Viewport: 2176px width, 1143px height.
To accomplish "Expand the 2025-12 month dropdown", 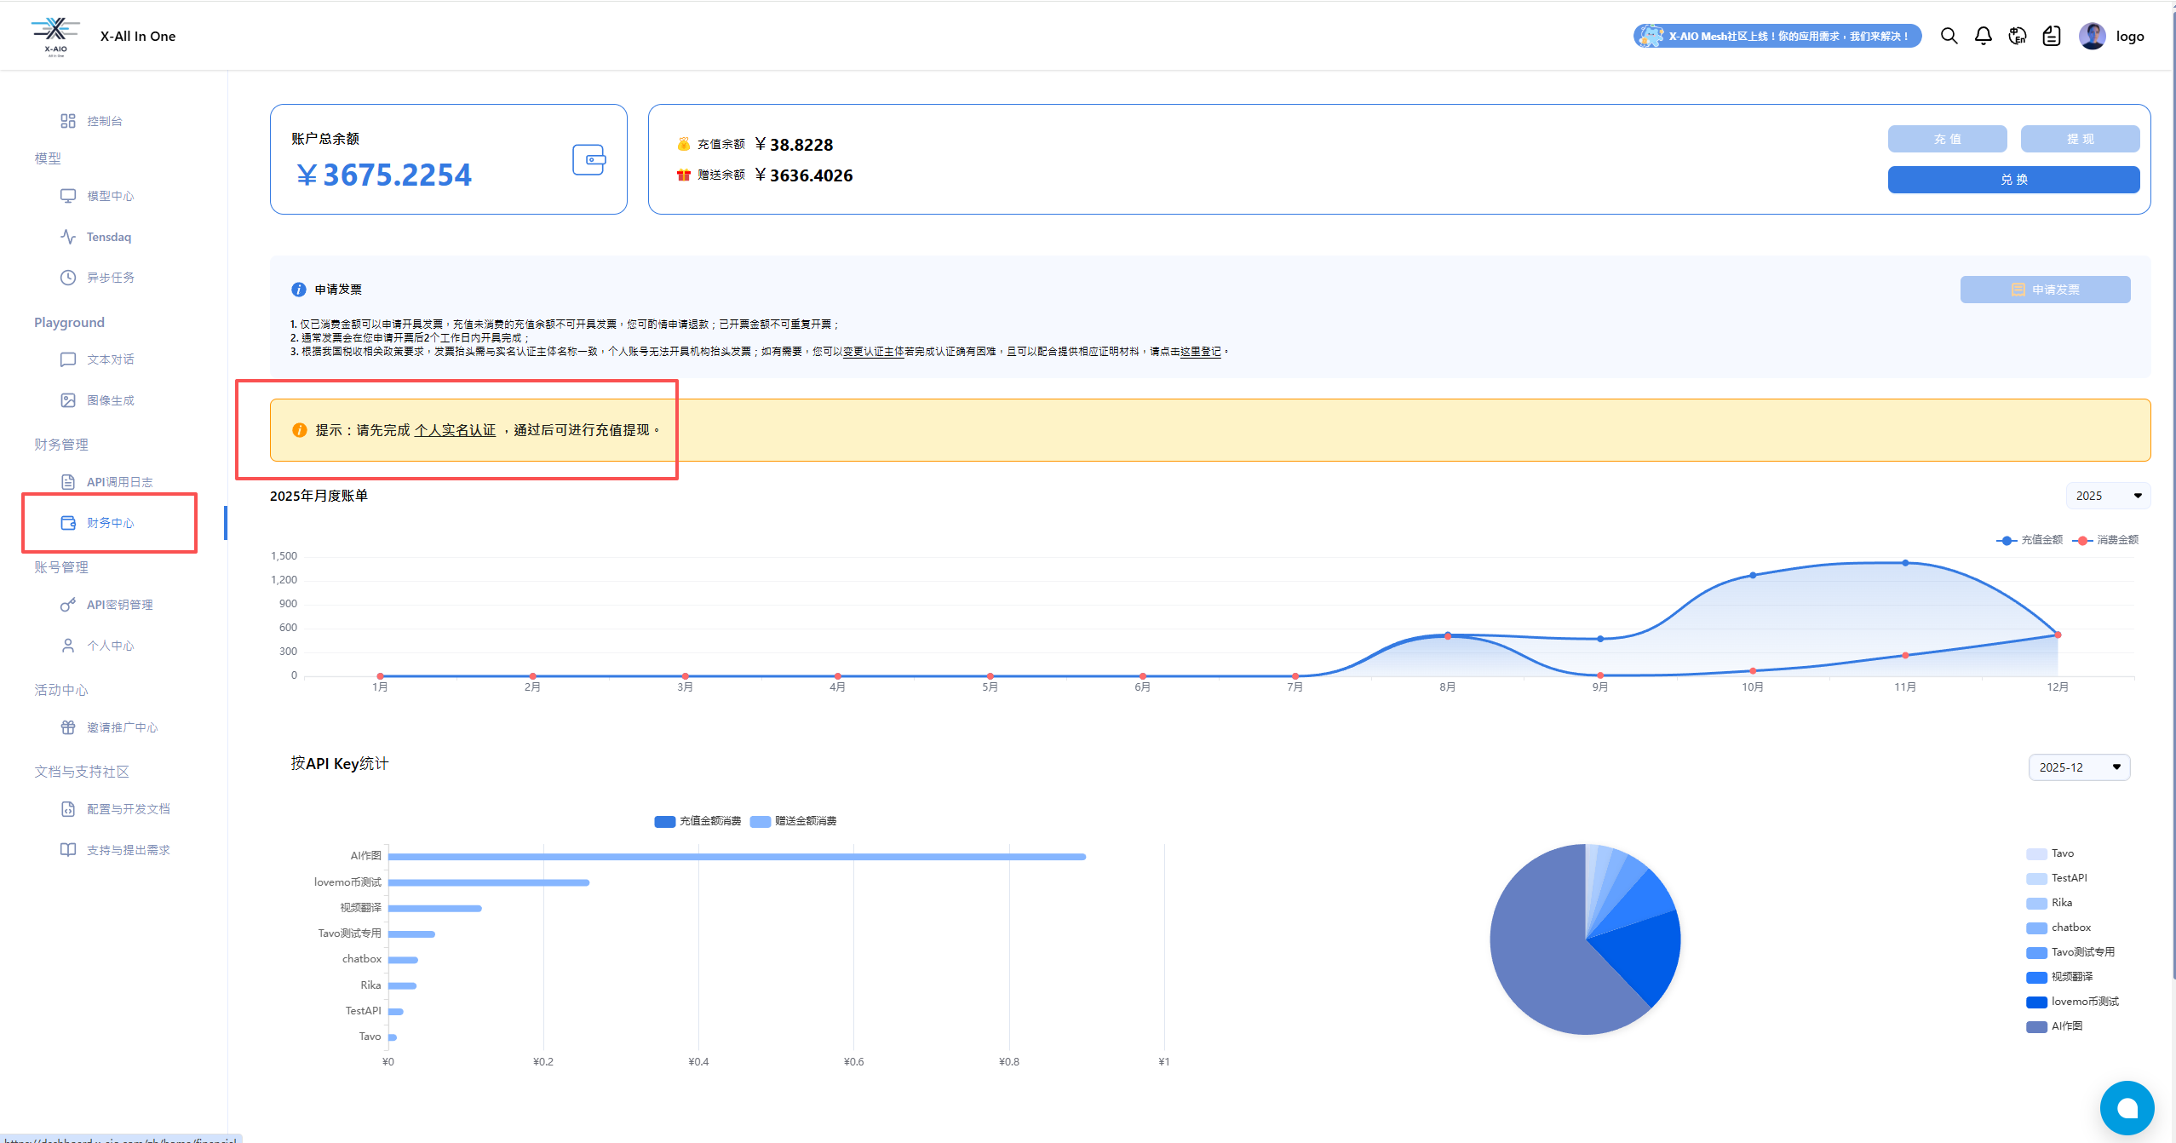I will (x=2079, y=767).
